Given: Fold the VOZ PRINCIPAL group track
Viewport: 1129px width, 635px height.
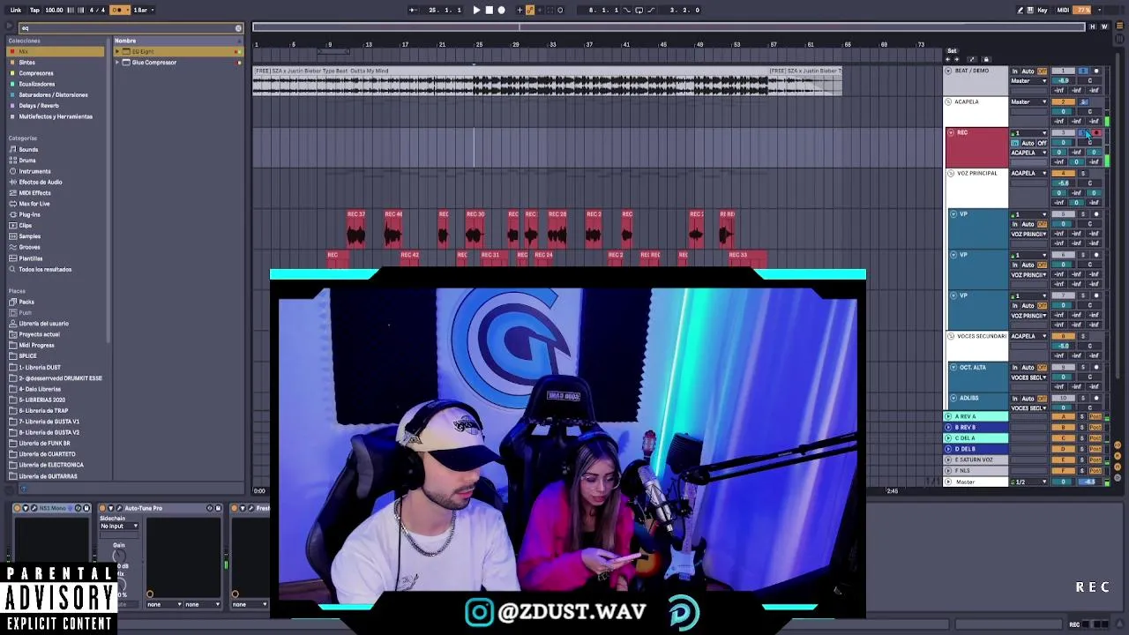Looking at the screenshot, I should (x=949, y=173).
